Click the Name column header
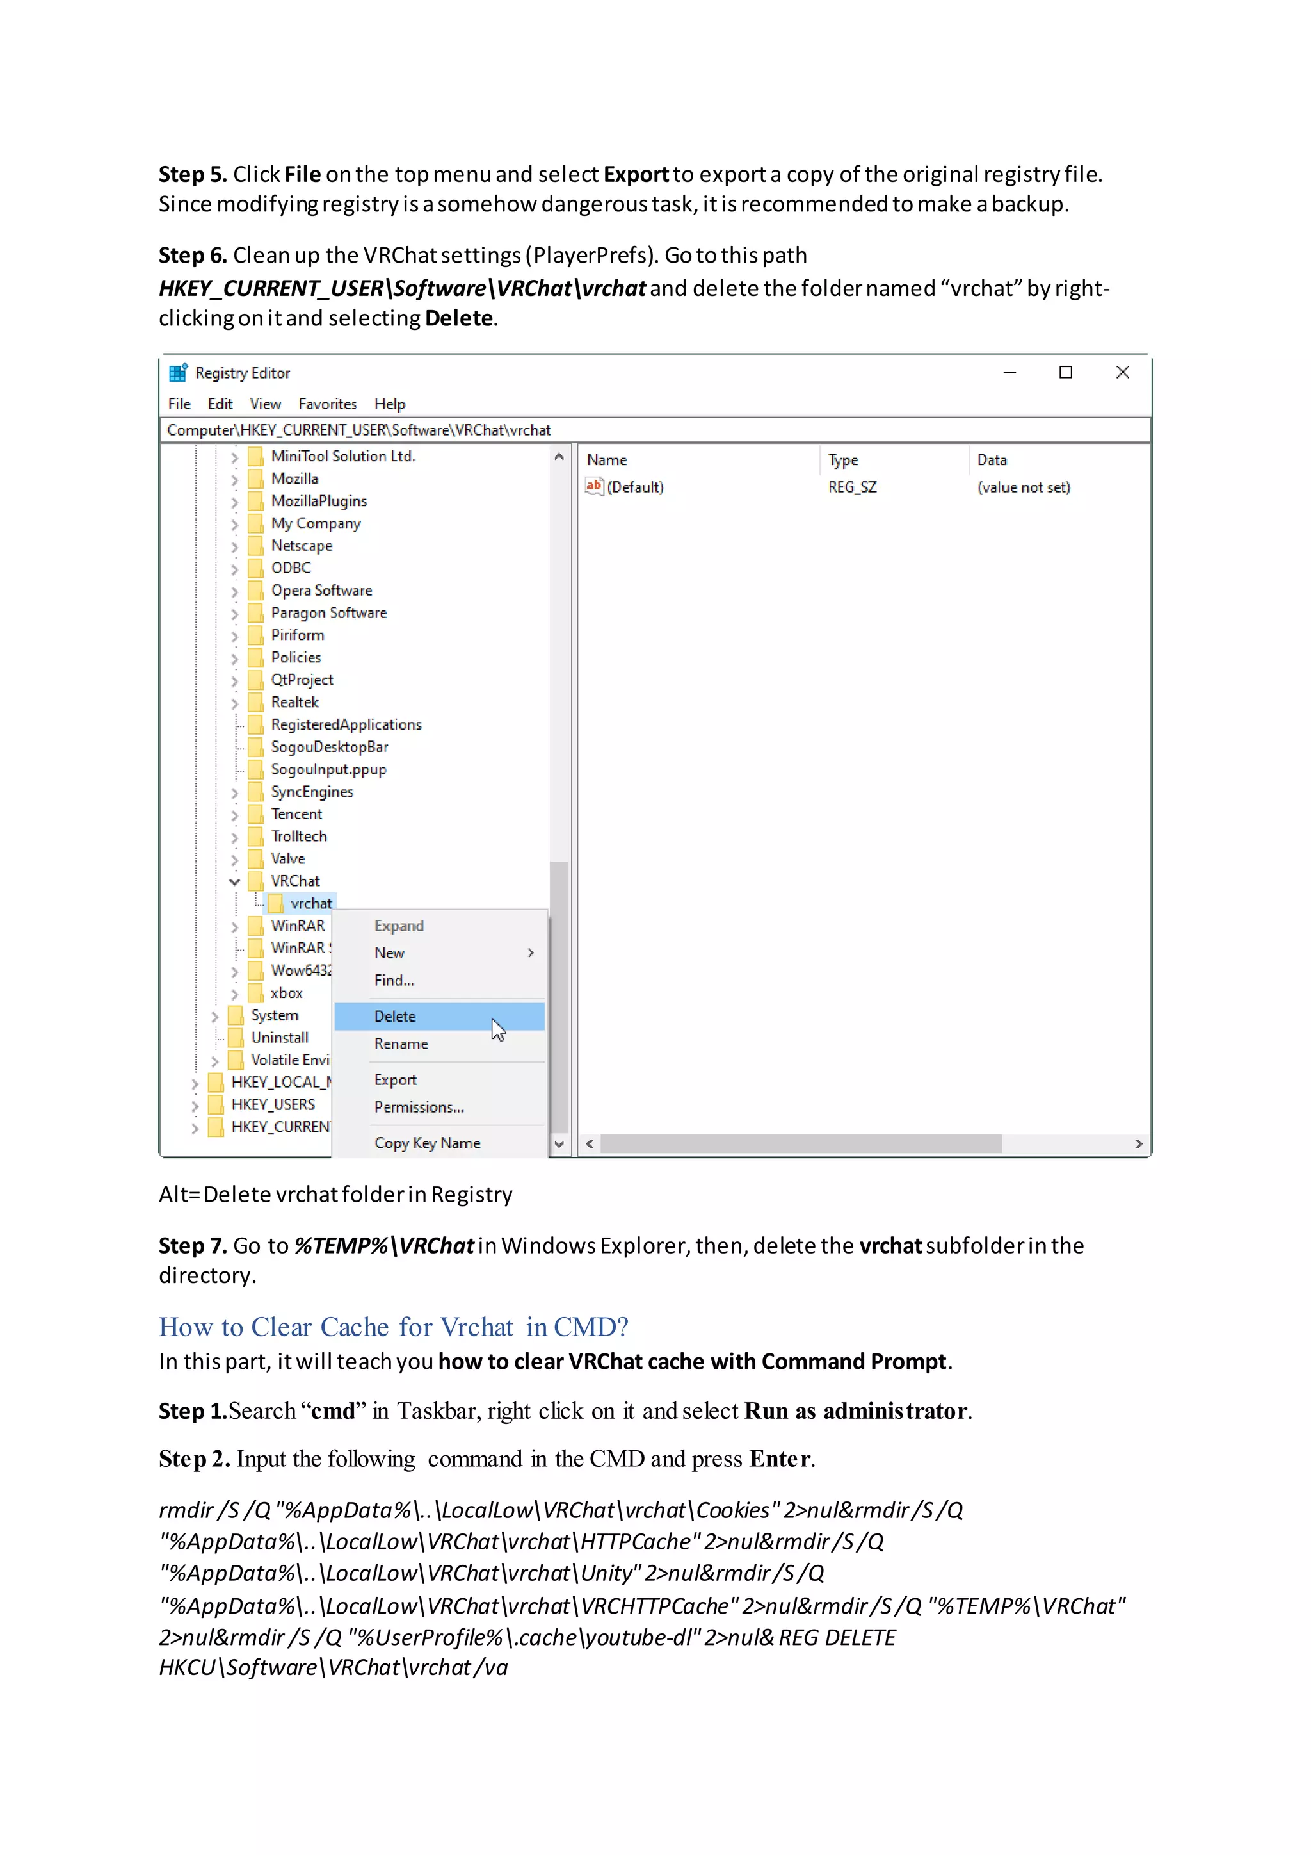1311x1855 pixels. [607, 460]
